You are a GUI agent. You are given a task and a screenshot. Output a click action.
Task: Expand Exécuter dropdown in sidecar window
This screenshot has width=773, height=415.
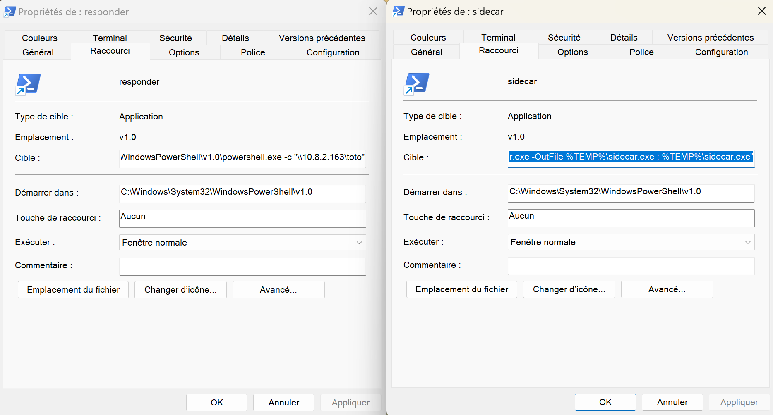[631, 242]
